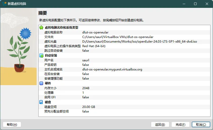Click the disk section icon
Screen dimensions: 213x130
click(x=41, y=102)
